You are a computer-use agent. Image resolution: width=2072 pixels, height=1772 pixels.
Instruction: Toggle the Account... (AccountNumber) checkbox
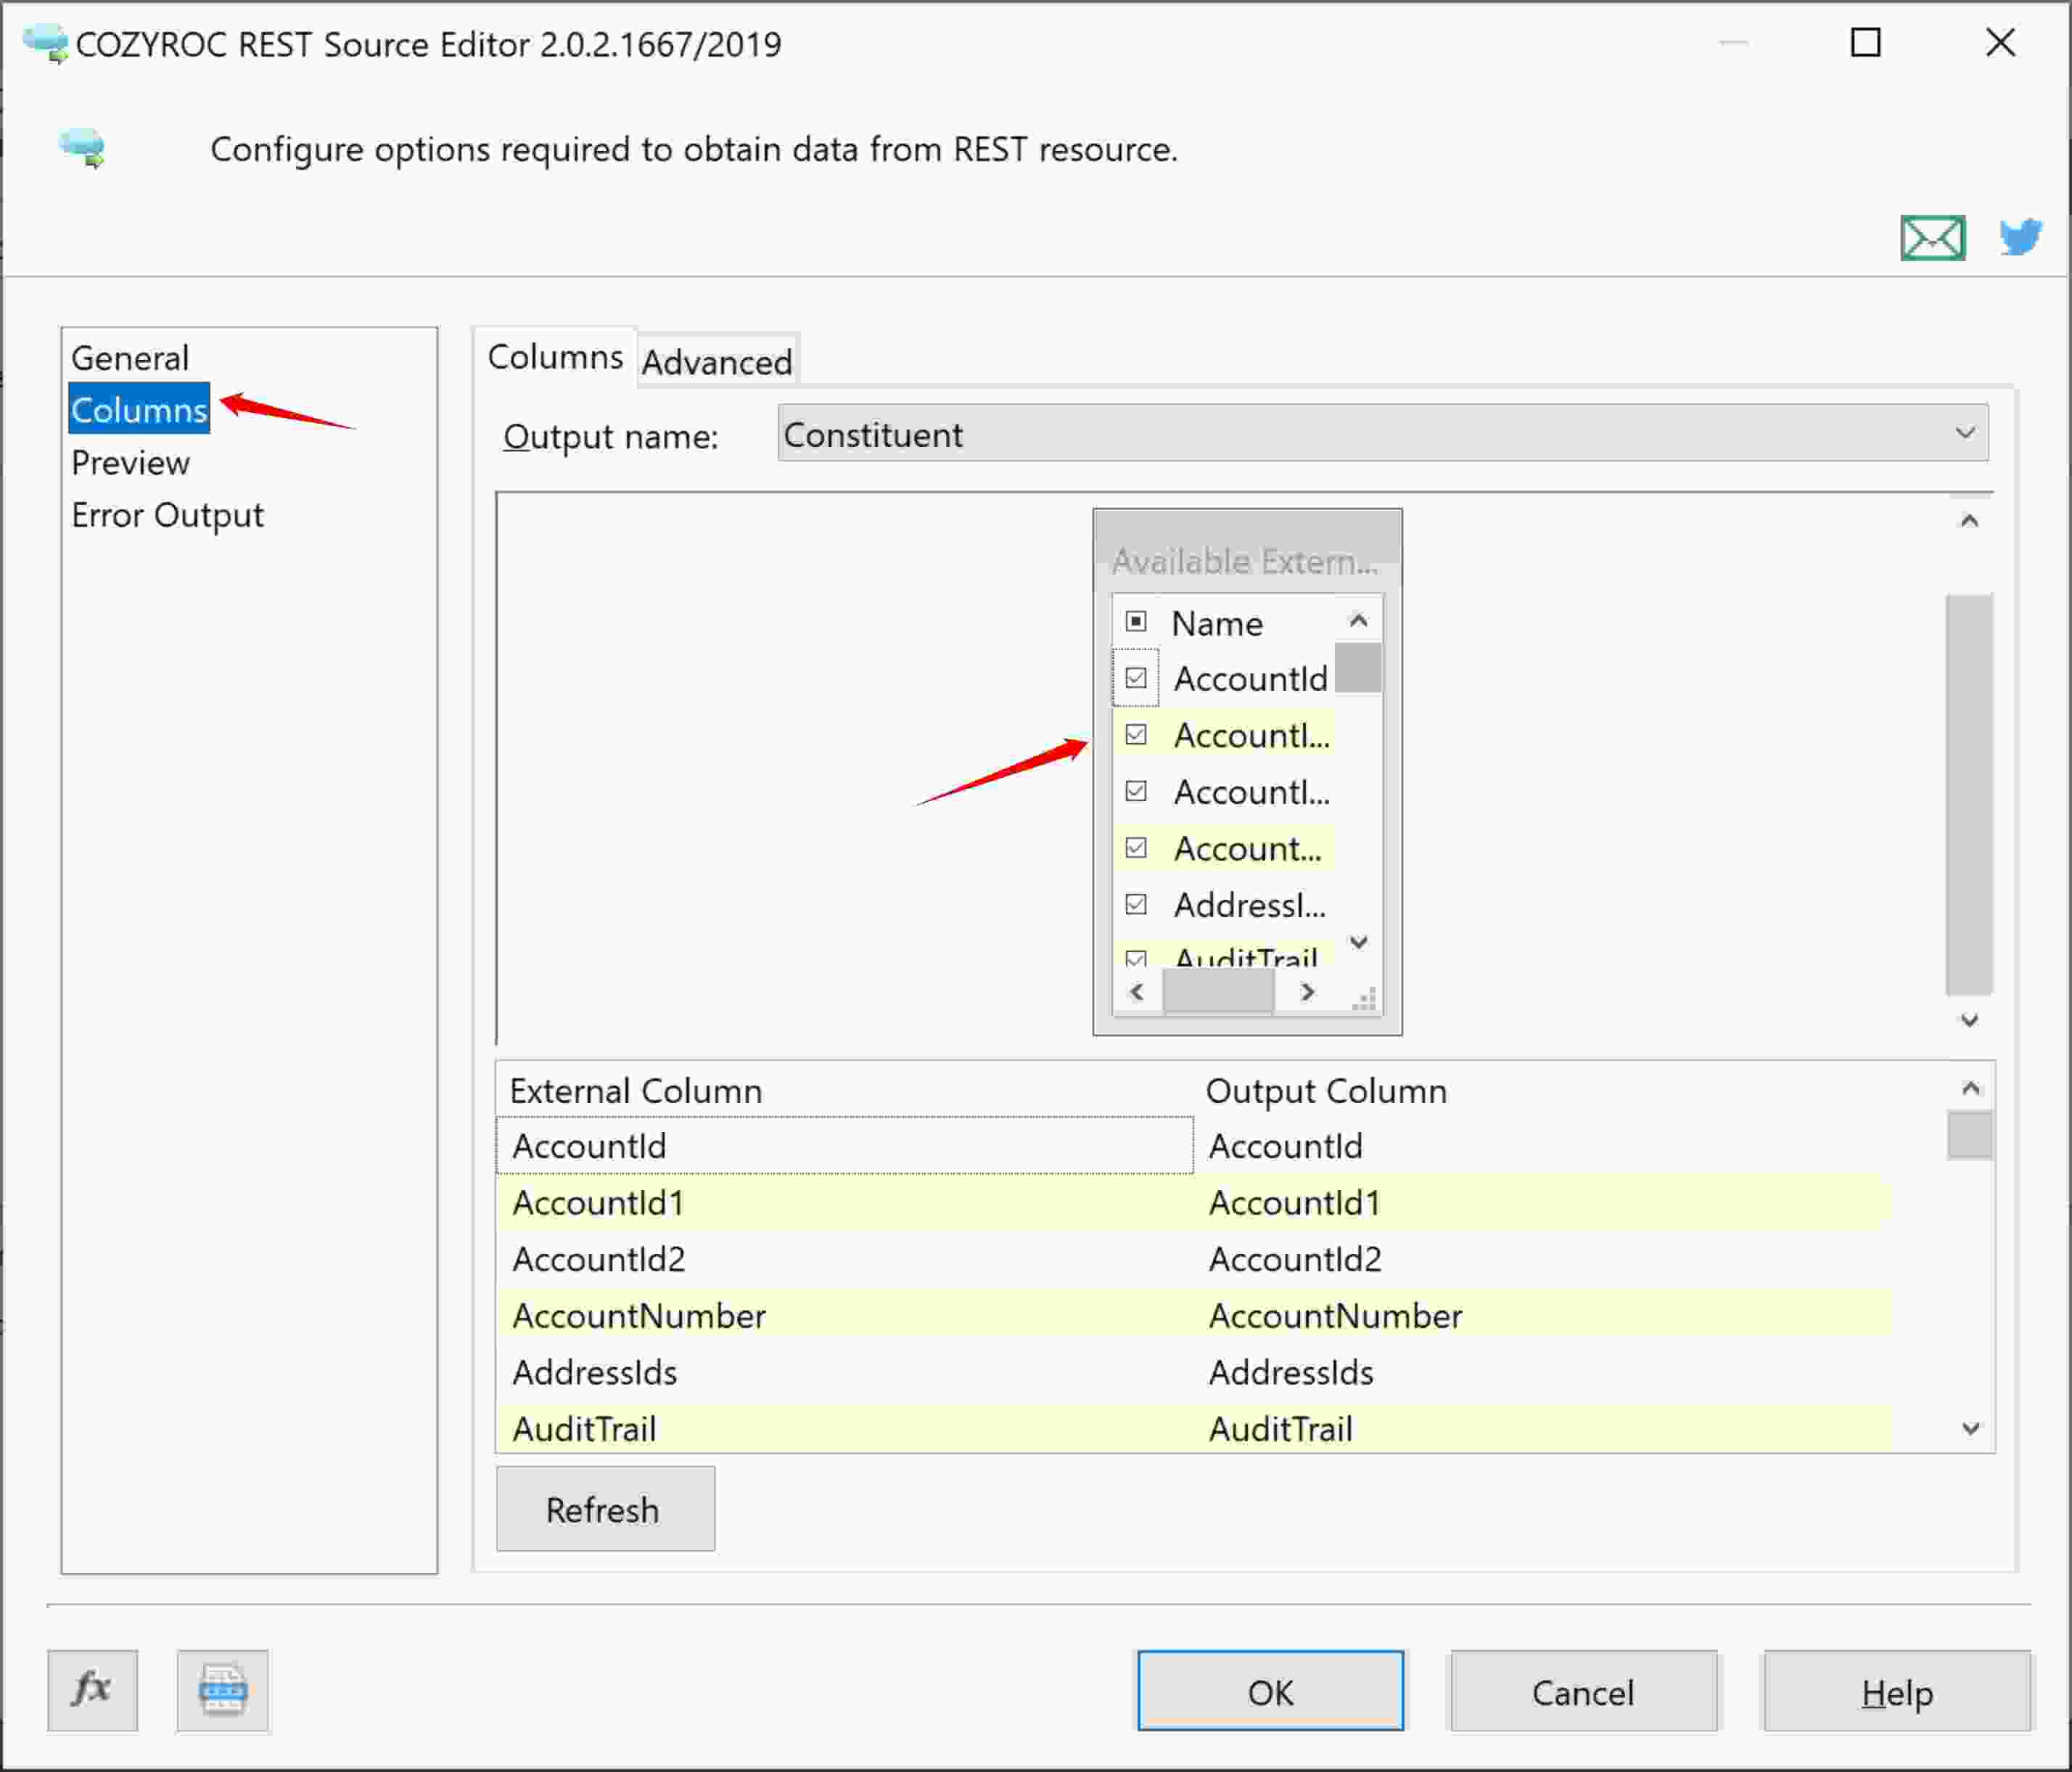pyautogui.click(x=1136, y=848)
